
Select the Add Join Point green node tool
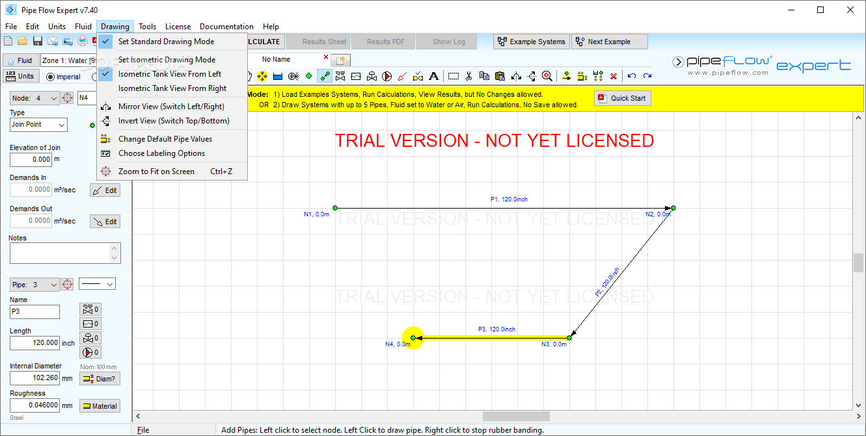pos(308,76)
